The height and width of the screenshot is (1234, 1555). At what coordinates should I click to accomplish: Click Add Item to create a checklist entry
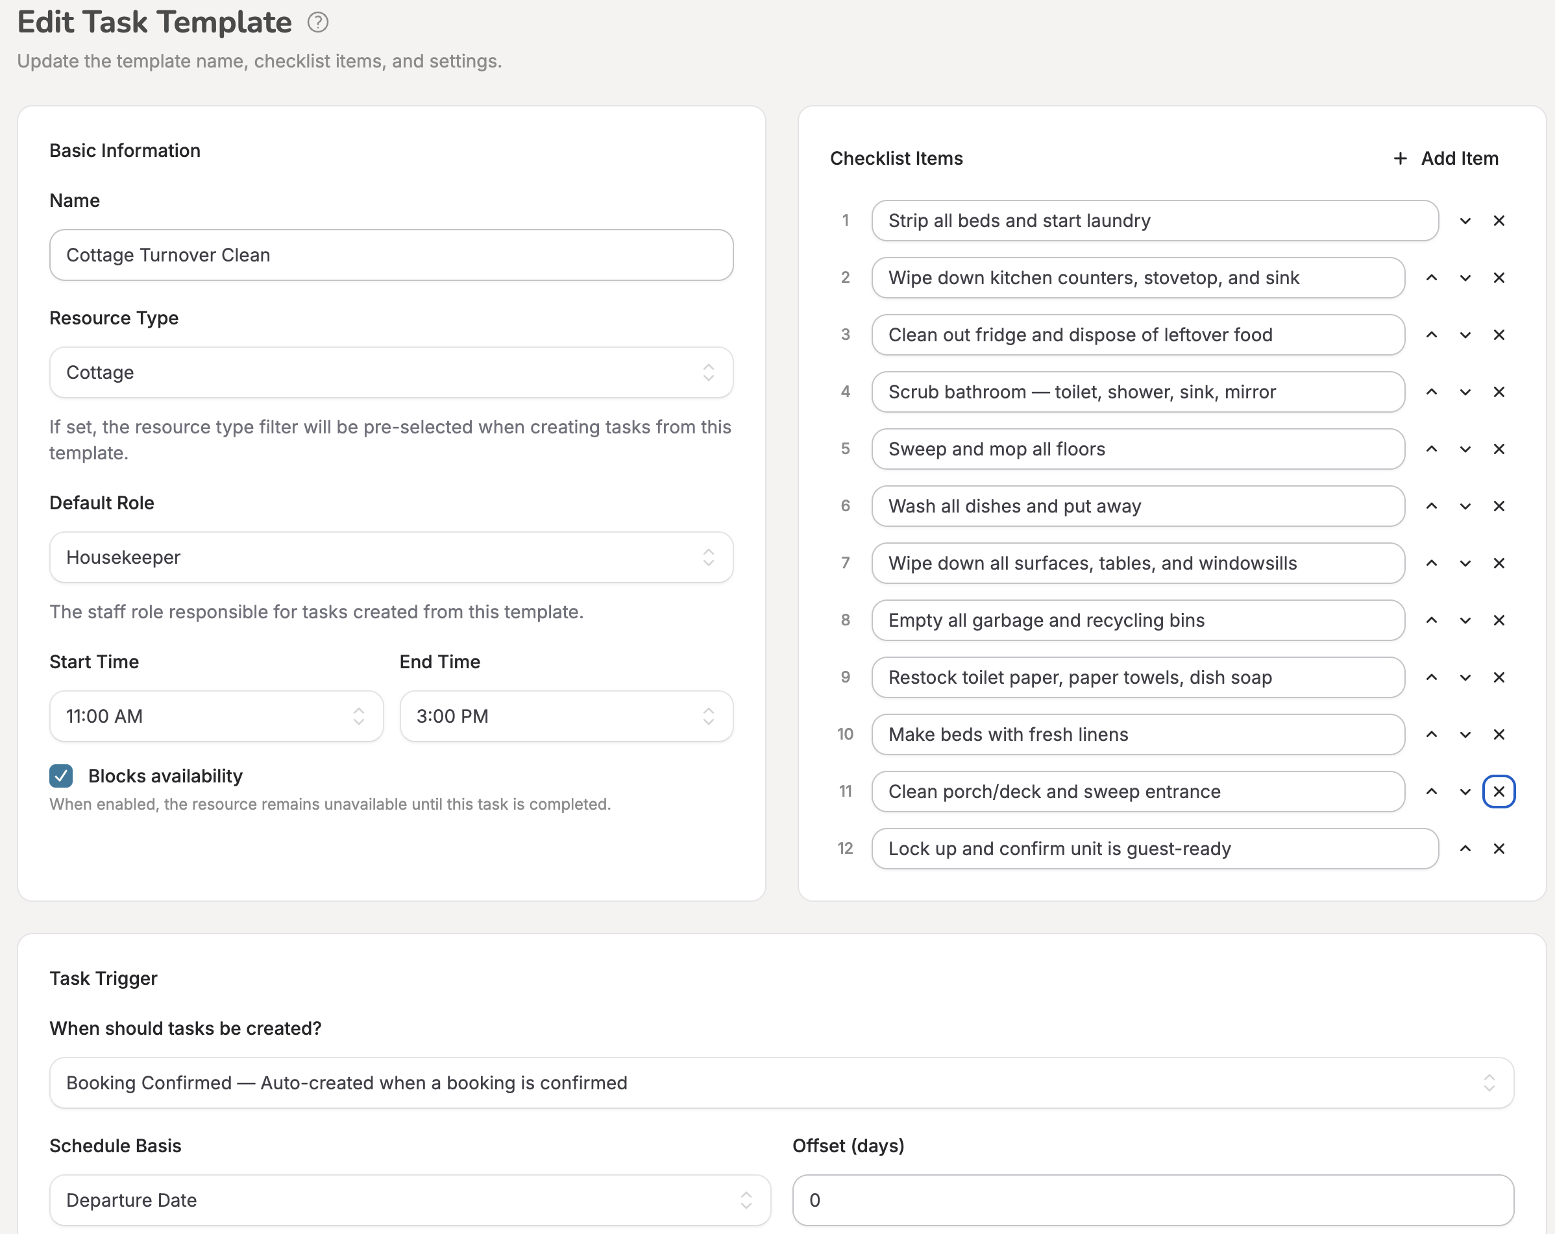pos(1443,157)
